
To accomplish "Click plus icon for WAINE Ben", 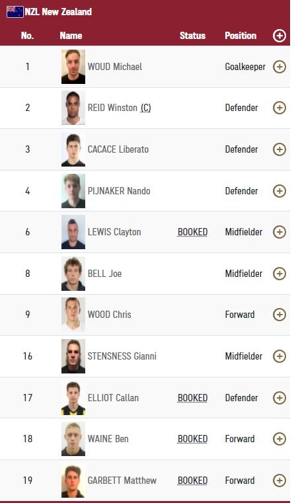I will coord(279,439).
